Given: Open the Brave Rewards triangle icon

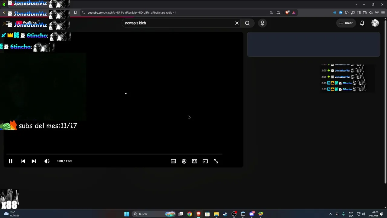Looking at the screenshot, I should [294, 13].
